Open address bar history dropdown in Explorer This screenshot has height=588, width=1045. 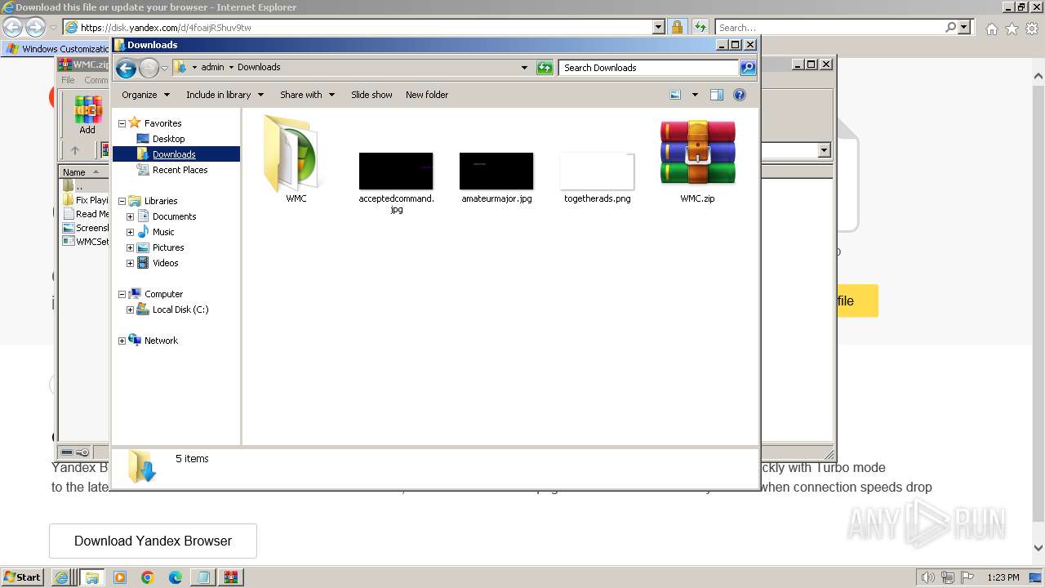pyautogui.click(x=524, y=68)
